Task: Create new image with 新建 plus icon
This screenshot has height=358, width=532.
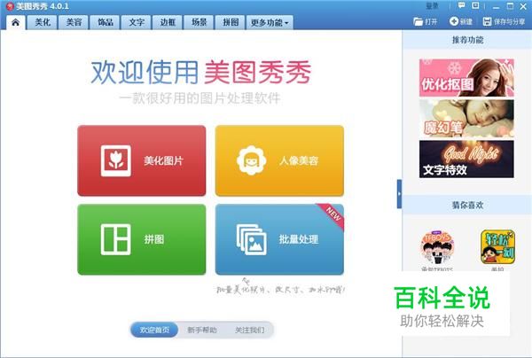Action: click(454, 21)
